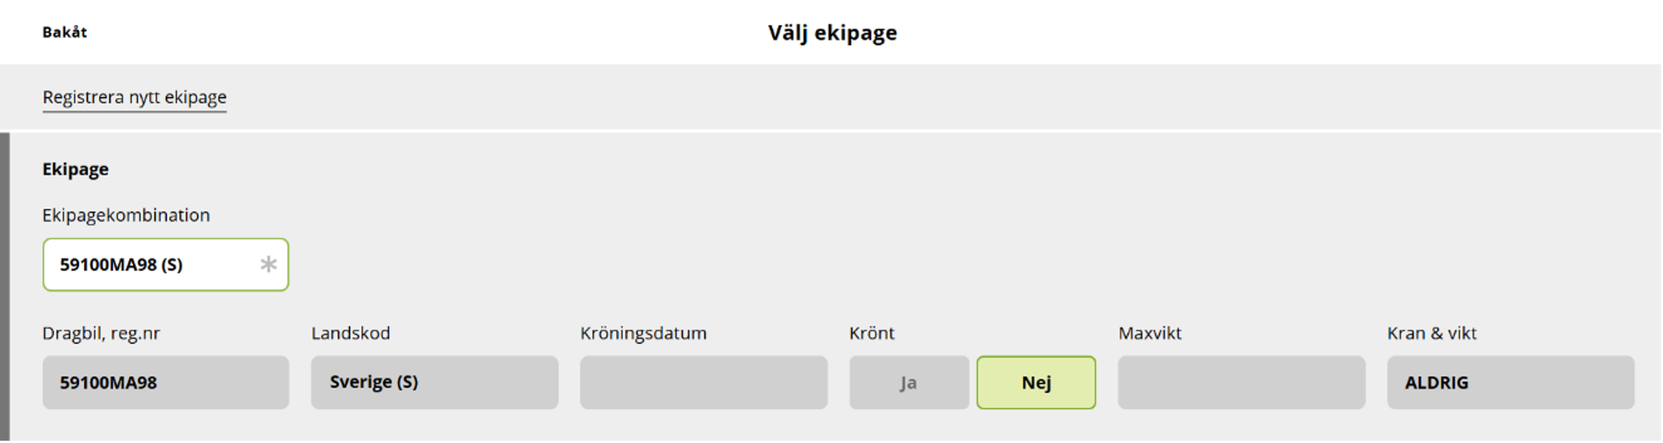The height and width of the screenshot is (443, 1663).
Task: Open the Ekipagekombination combo box showing 59100MA98 (S)
Action: tap(155, 265)
